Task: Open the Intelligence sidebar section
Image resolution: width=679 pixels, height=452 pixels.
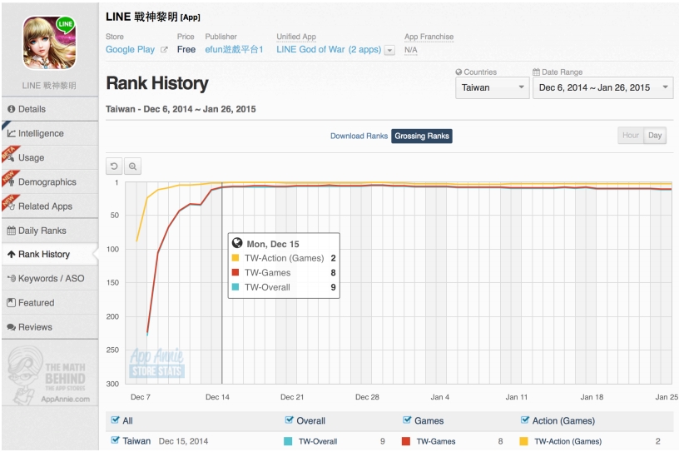Action: pos(50,133)
